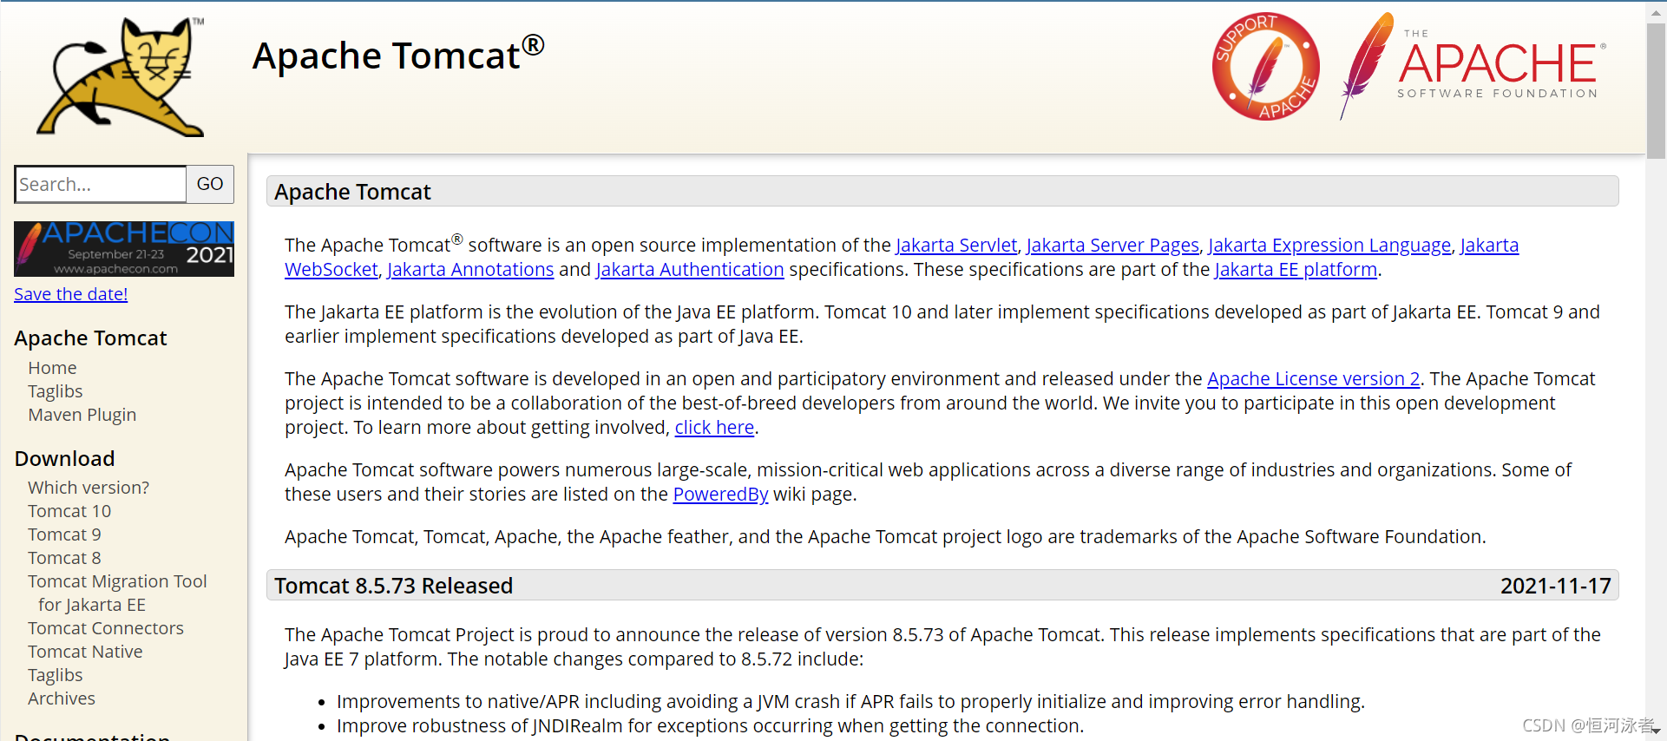1667x741 pixels.
Task: Open Tomcat Migration Tool for Jakarta EE
Action: click(x=117, y=593)
